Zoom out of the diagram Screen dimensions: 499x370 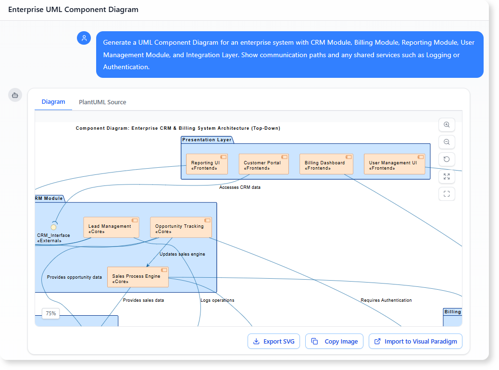(x=447, y=142)
